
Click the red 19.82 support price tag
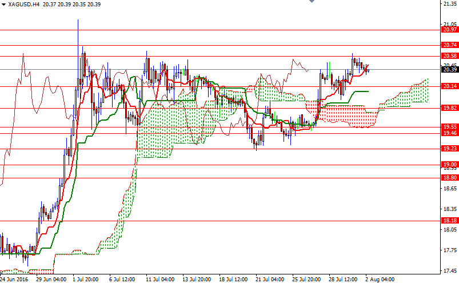click(x=449, y=108)
